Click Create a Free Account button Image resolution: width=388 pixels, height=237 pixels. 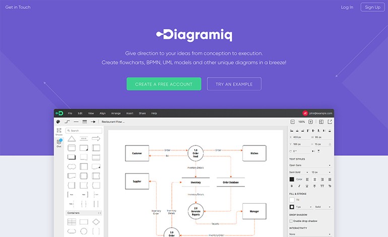164,84
